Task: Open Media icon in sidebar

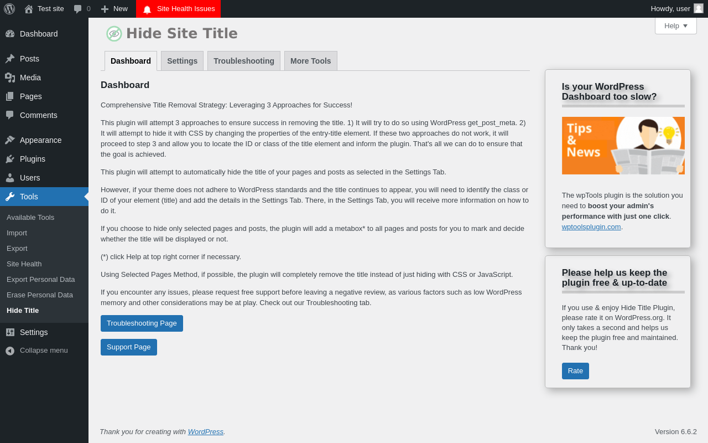Action: [10, 78]
